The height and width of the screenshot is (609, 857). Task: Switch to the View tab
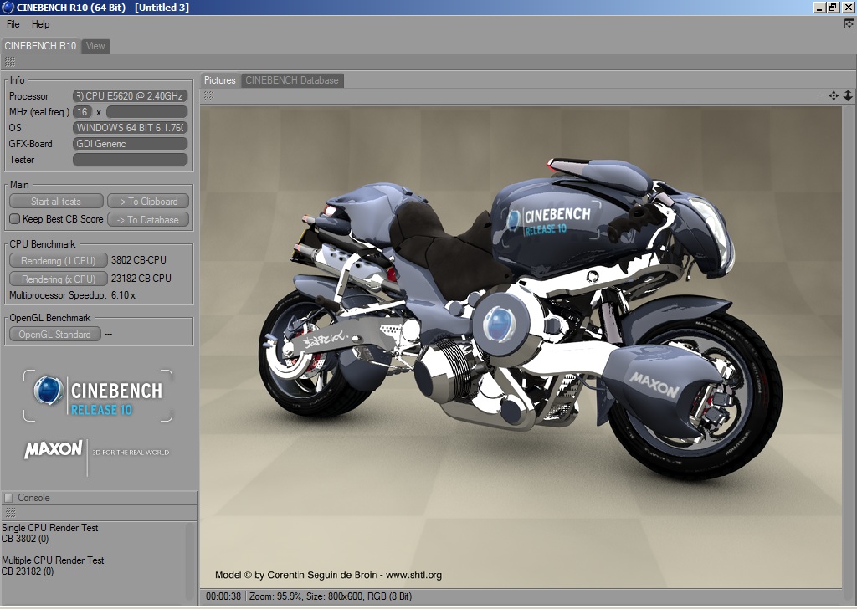tap(95, 46)
